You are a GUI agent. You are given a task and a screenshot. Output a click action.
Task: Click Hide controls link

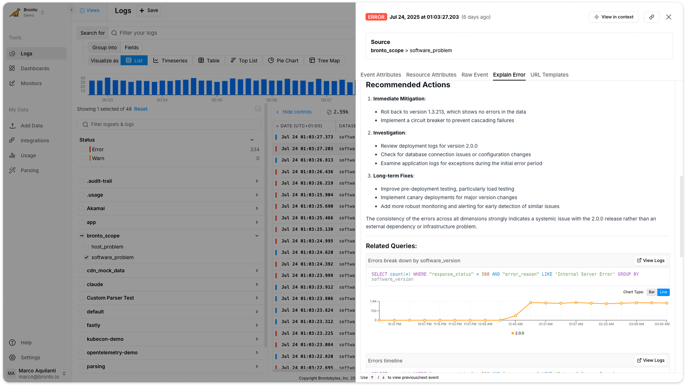tap(294, 112)
